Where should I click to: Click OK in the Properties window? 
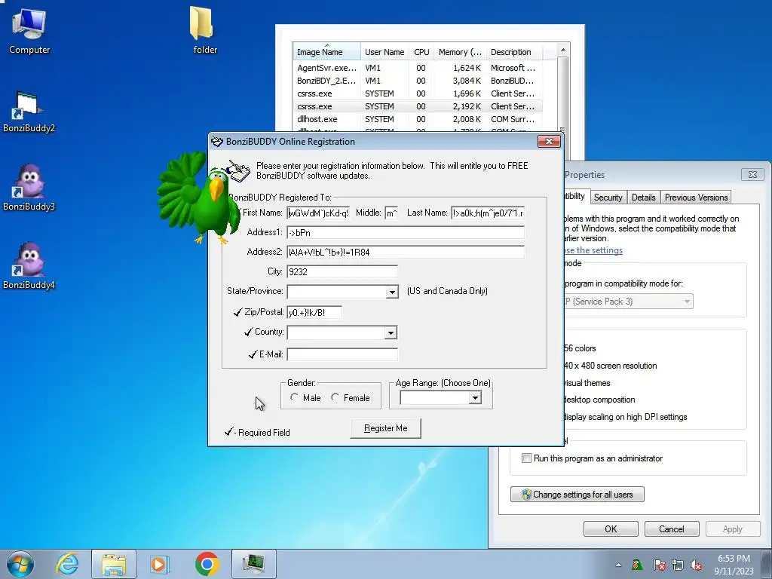[611, 529]
